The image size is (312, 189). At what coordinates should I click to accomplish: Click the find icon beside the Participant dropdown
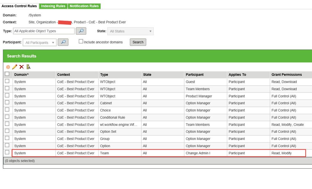(x=63, y=42)
